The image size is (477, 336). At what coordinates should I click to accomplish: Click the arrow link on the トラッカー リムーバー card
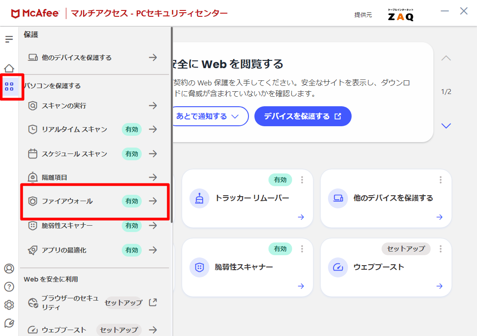(x=301, y=217)
